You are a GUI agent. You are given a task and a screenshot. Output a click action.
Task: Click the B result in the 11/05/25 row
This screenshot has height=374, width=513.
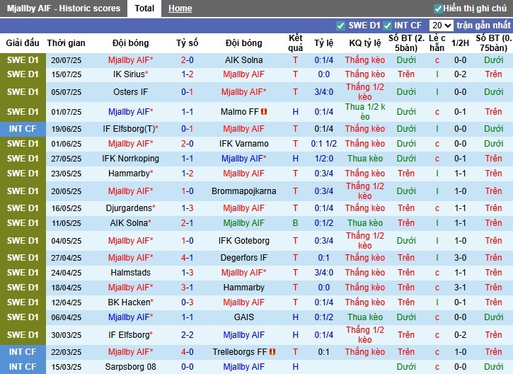296,223
